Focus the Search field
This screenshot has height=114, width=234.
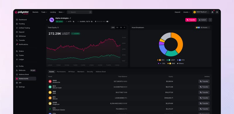[79, 12]
